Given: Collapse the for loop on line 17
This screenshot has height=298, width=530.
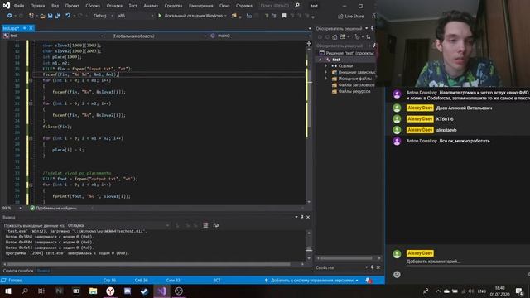Looking at the screenshot, I should point(31,80).
